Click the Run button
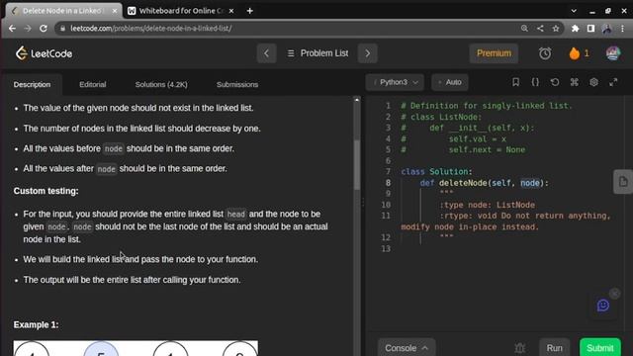 554,348
